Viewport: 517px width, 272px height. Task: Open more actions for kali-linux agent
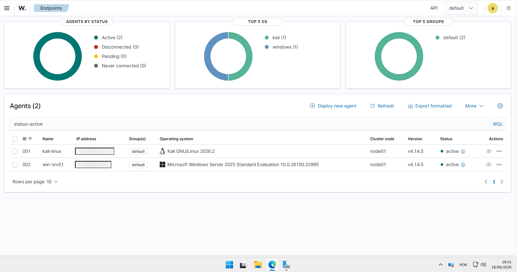coord(499,151)
